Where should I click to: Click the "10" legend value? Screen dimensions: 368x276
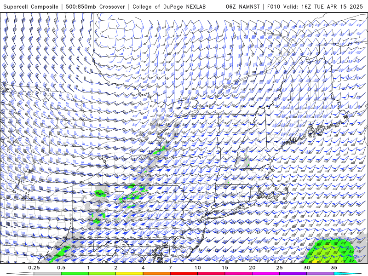[x=198, y=268]
